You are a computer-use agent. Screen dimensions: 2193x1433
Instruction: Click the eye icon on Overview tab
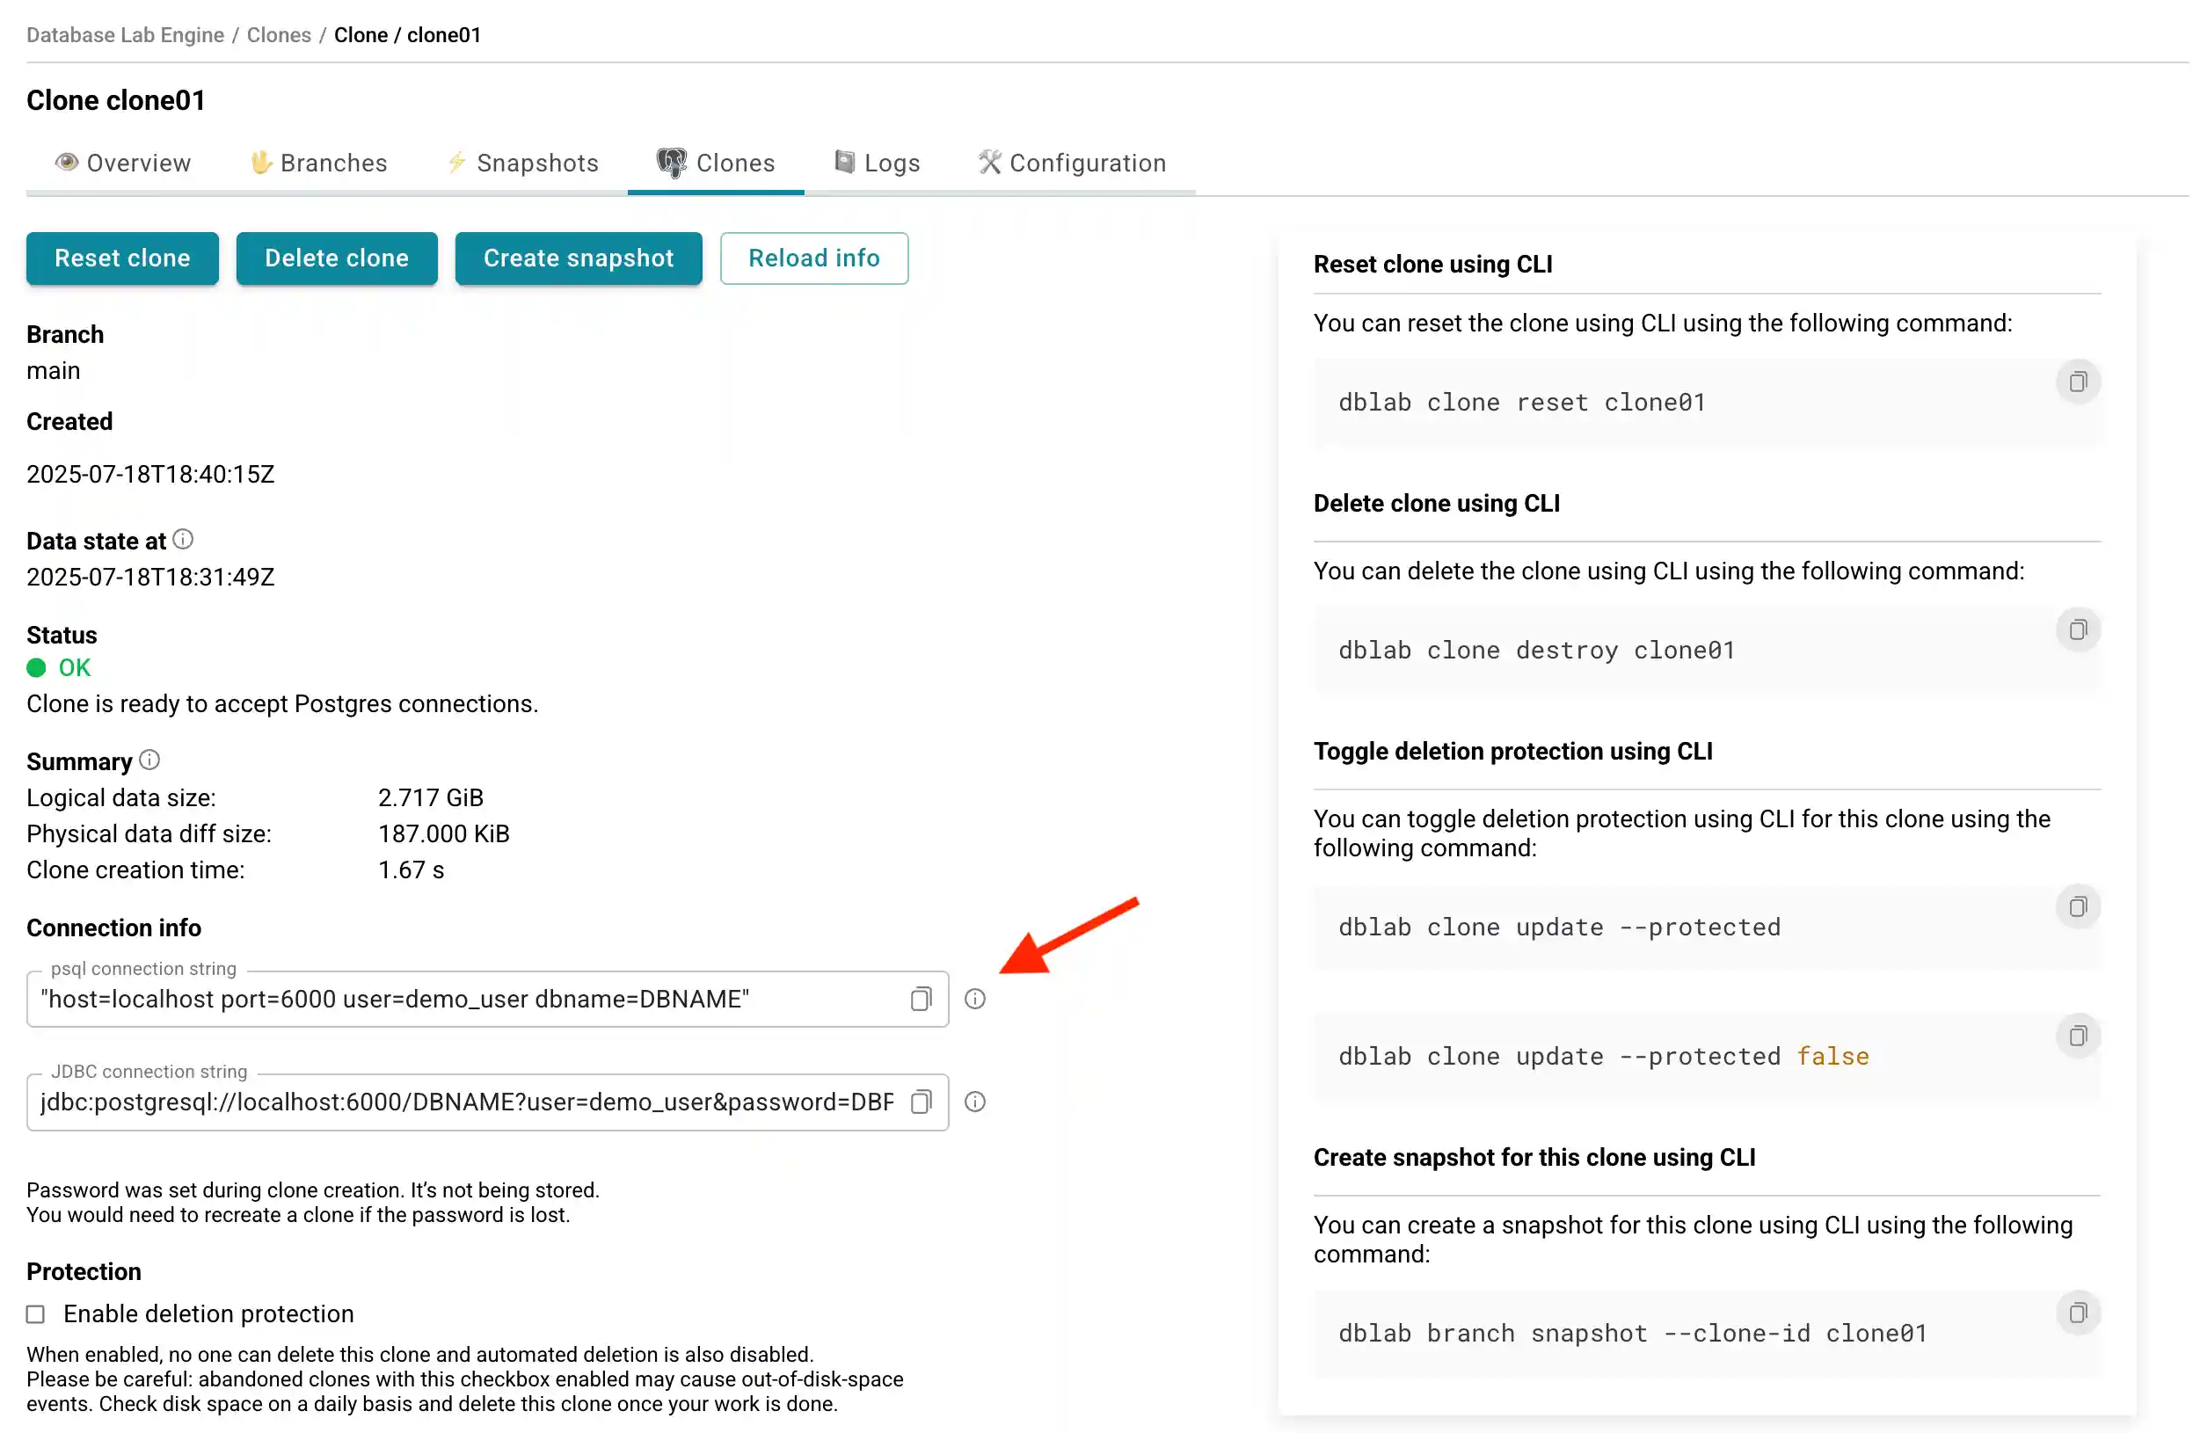point(65,162)
